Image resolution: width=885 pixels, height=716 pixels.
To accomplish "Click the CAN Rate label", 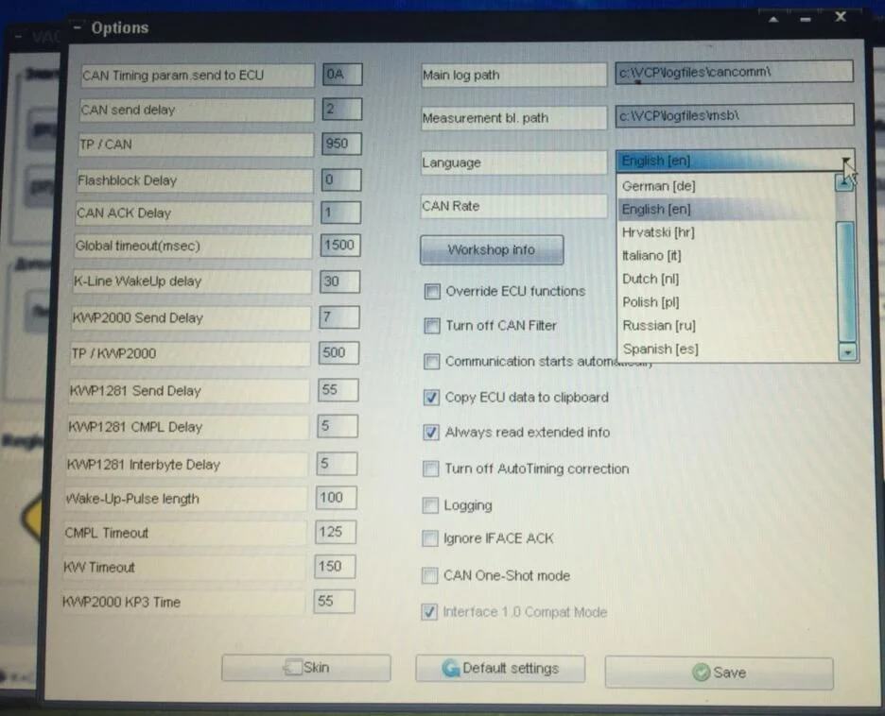I will coord(450,206).
